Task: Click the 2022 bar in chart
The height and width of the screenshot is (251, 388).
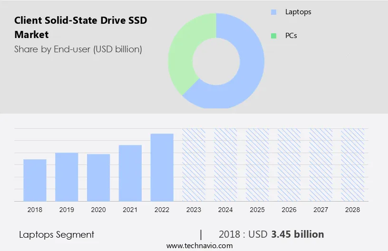Action: coord(162,167)
